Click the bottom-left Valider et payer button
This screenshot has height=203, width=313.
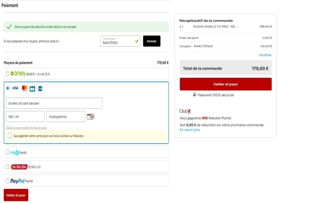[x=16, y=195]
